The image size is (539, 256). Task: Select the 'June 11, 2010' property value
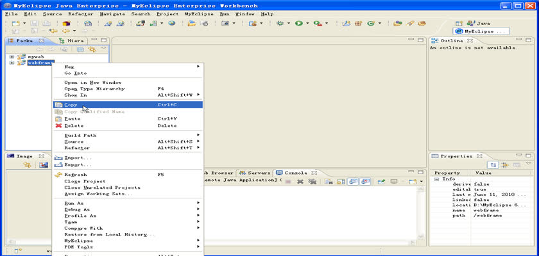coord(499,194)
